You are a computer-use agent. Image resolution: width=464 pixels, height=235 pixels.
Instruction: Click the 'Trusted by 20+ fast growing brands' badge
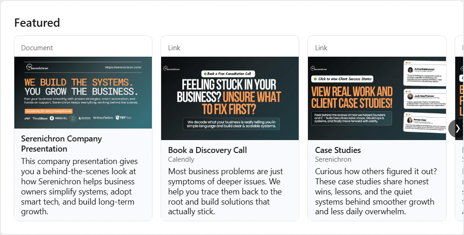[48, 111]
